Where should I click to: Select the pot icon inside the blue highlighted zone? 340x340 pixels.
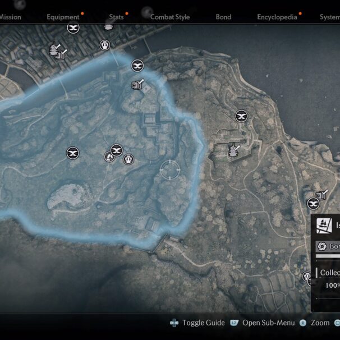128,159
